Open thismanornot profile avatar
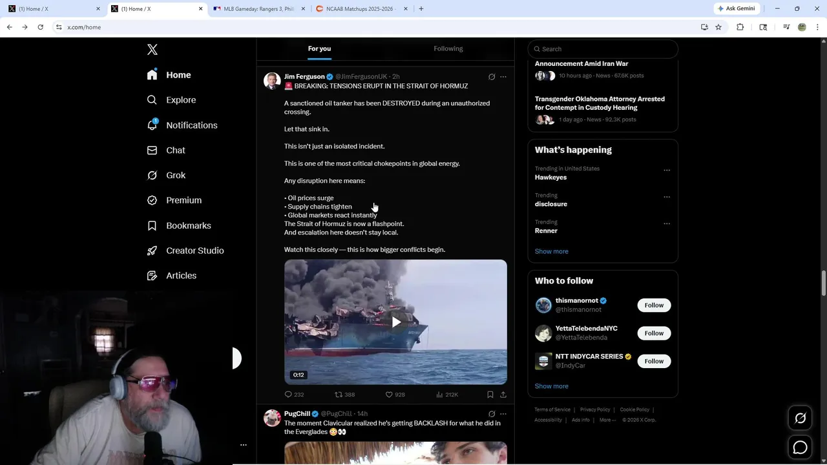The image size is (827, 465). point(543,305)
